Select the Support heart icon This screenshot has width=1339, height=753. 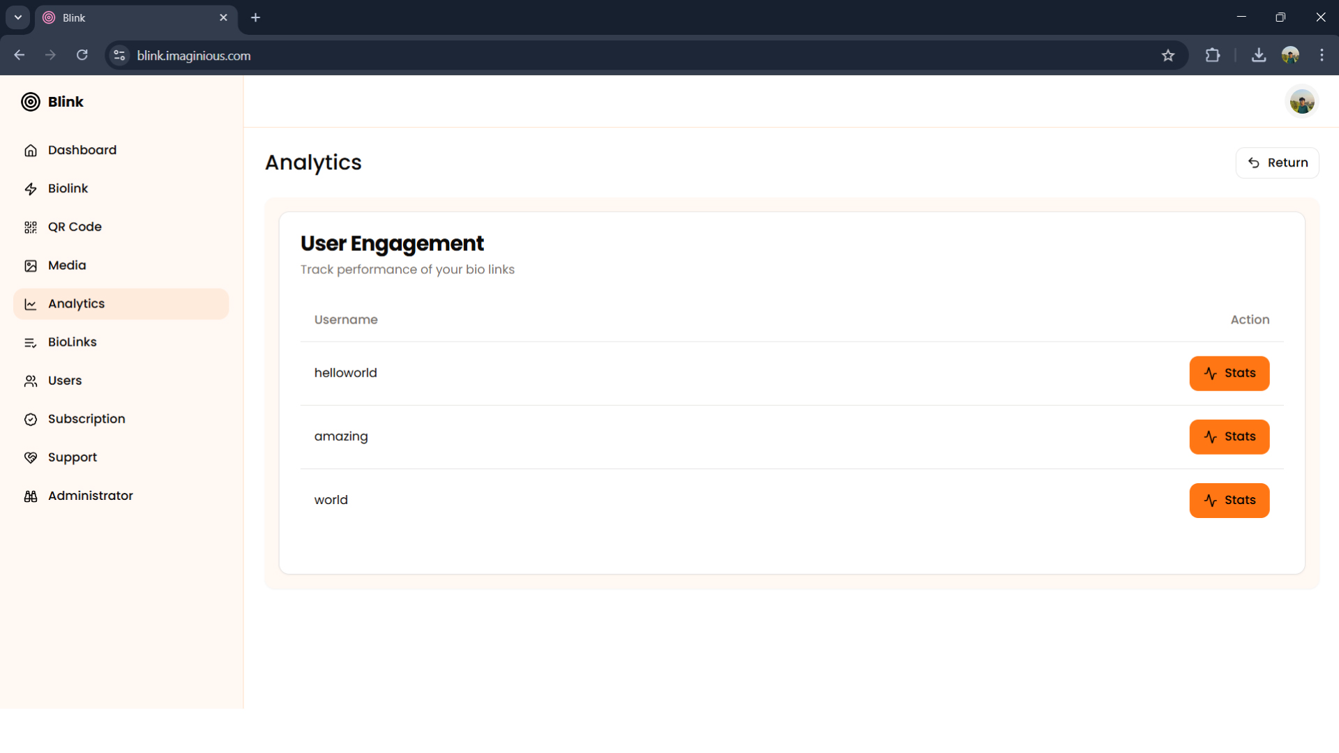(31, 457)
